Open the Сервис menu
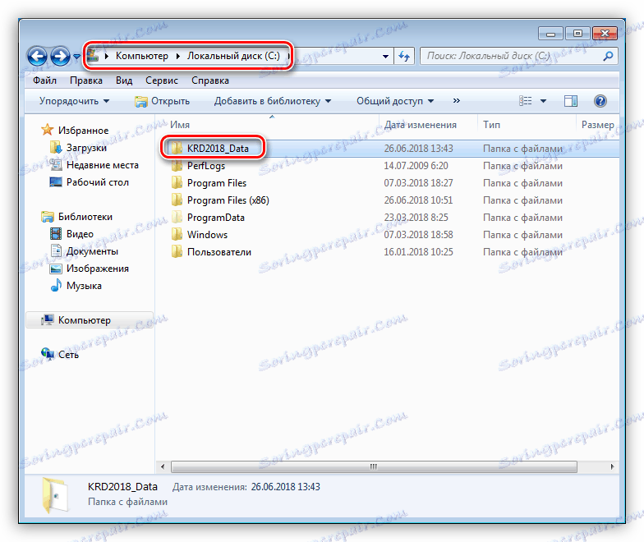The width and height of the screenshot is (644, 542). coord(161,80)
